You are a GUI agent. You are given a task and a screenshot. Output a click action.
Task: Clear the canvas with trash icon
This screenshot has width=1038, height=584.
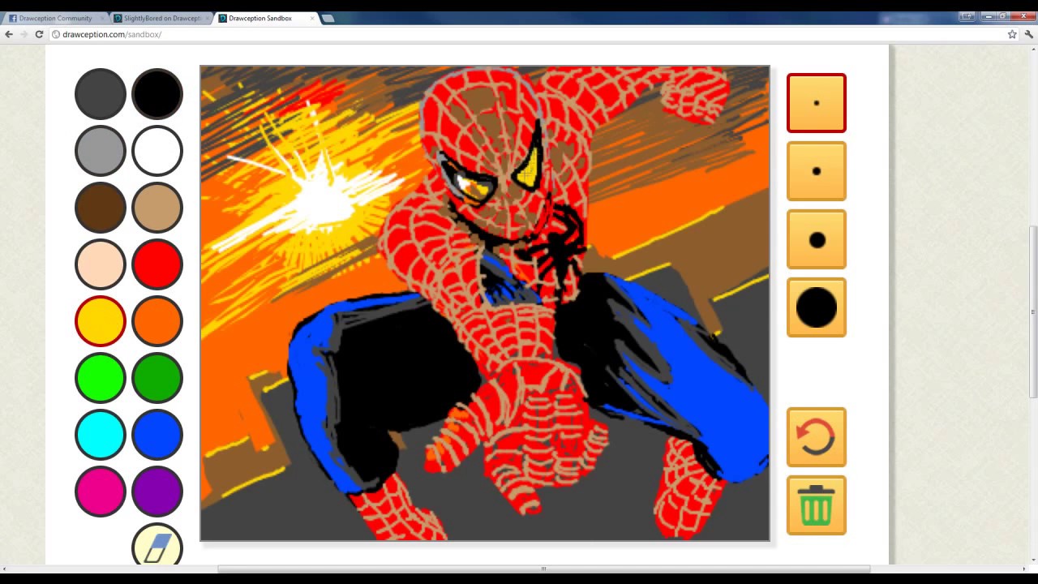(817, 505)
